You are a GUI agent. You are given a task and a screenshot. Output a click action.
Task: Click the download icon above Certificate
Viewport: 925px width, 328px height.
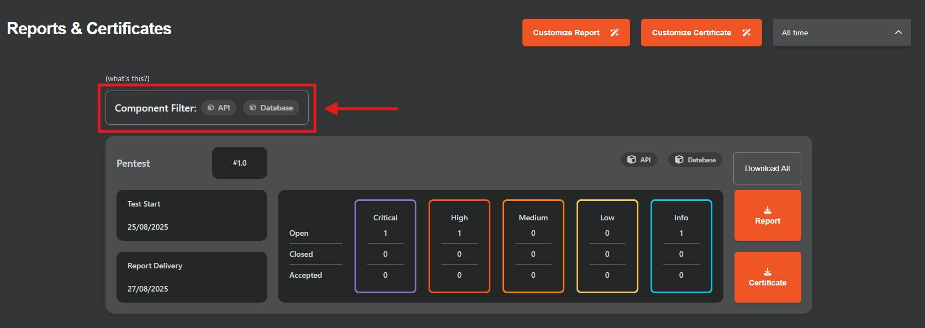coord(768,272)
